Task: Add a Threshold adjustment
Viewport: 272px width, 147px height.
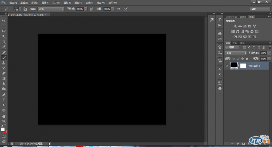Action: pyautogui.click(x=245, y=37)
